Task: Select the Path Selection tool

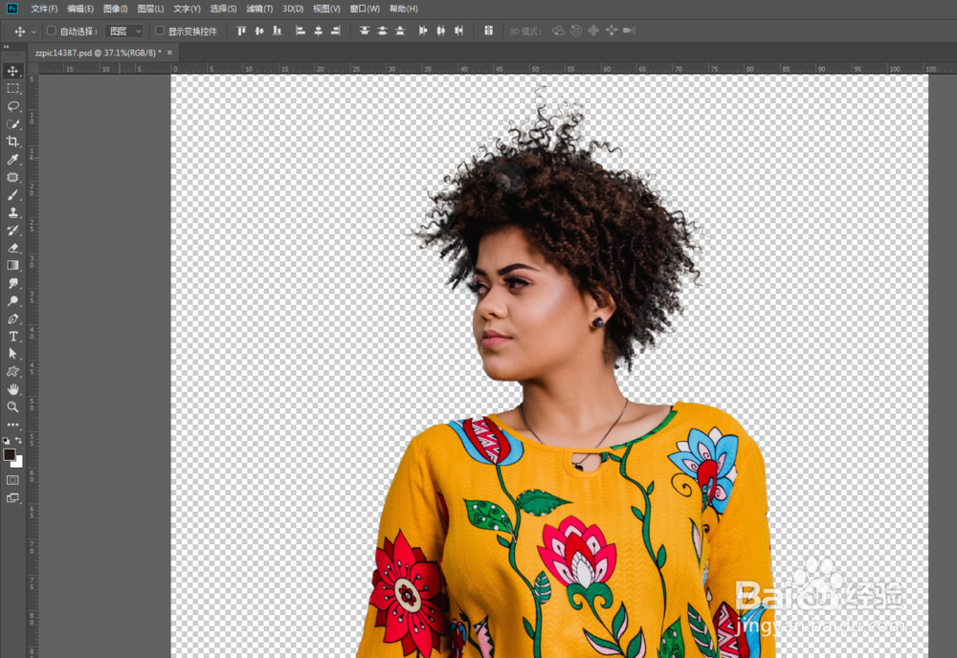Action: 12,354
